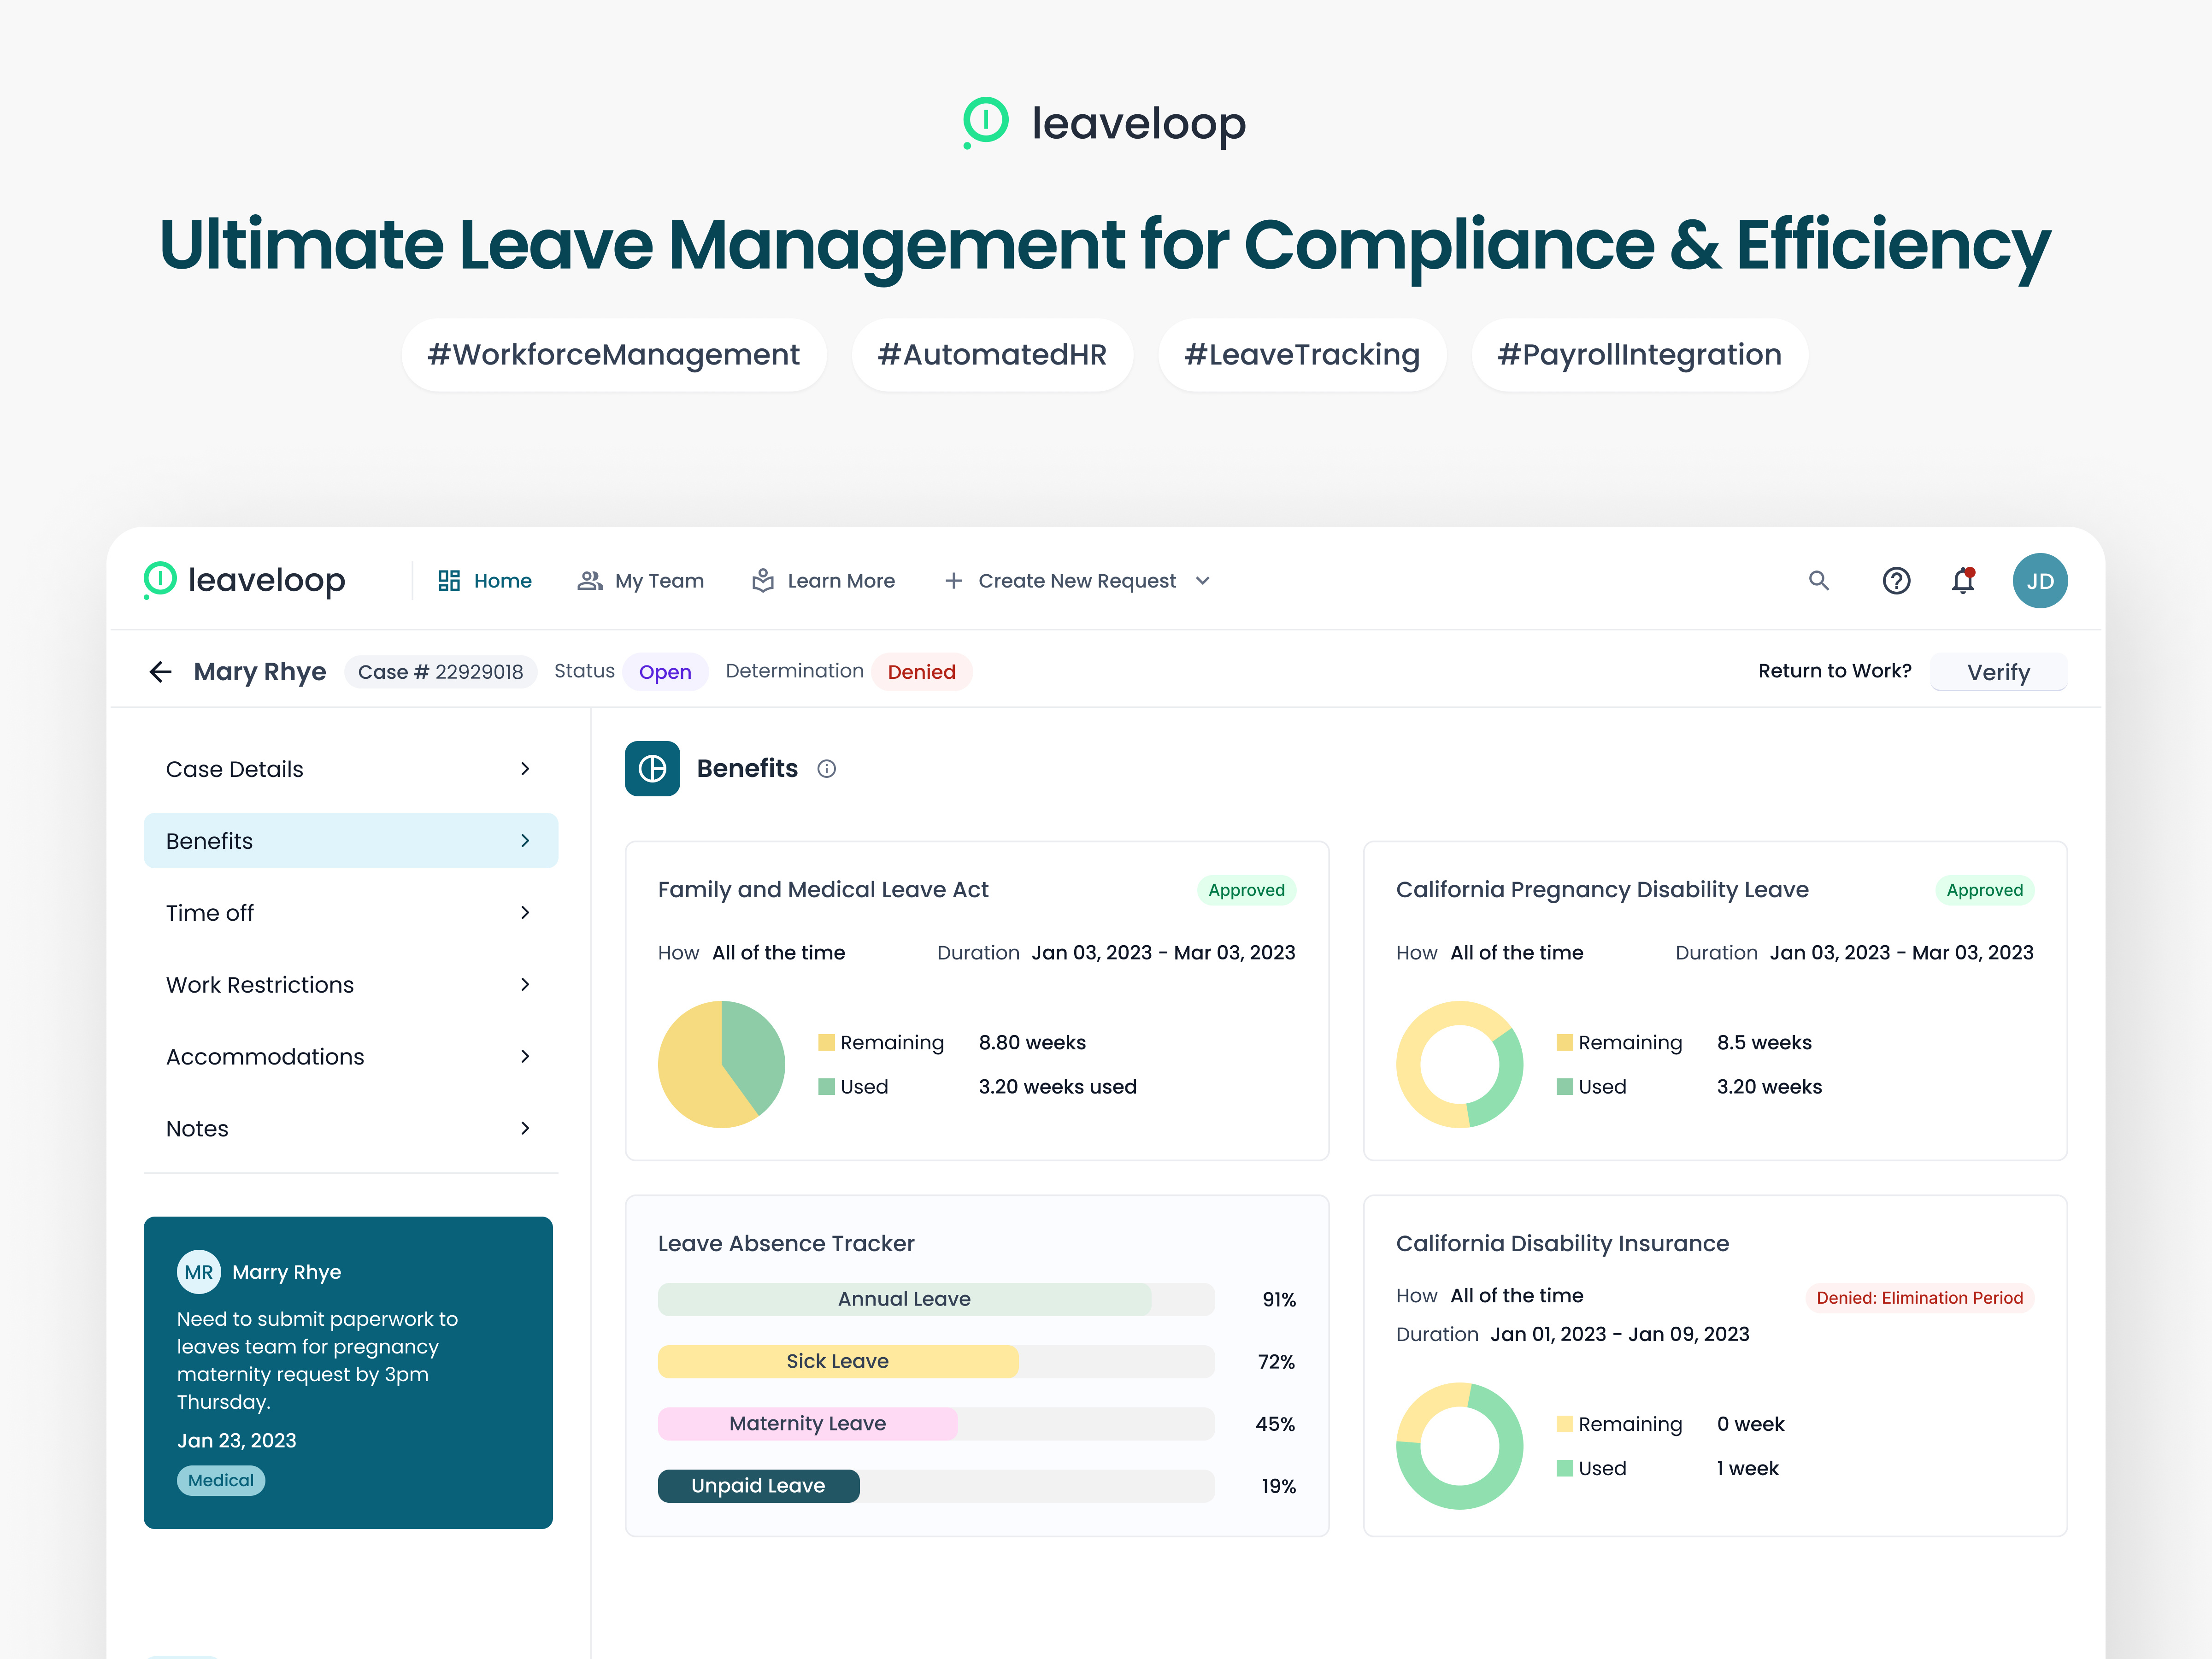Expand the Case Details section
Image resolution: width=2212 pixels, height=1659 pixels.
tap(349, 768)
